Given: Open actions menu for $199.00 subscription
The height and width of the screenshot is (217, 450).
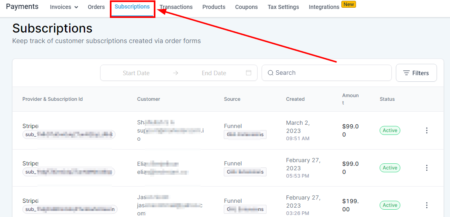Looking at the screenshot, I should [x=427, y=205].
